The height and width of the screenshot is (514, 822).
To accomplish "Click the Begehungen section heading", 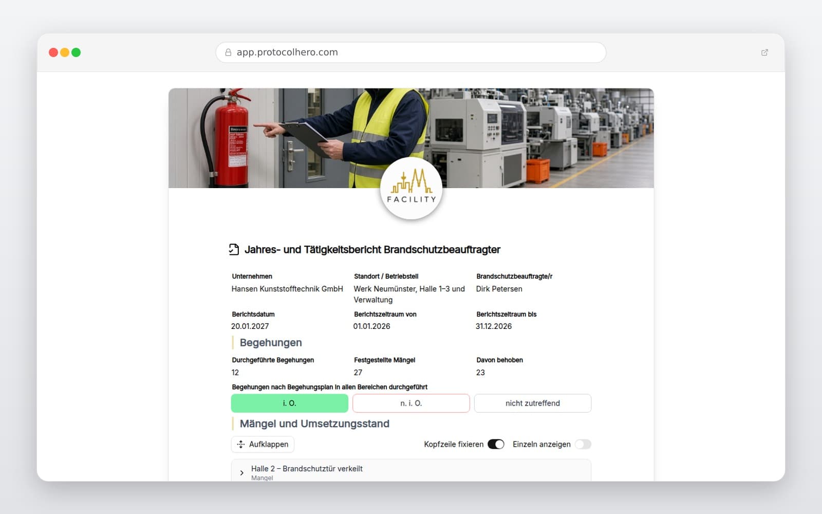I will 271,343.
